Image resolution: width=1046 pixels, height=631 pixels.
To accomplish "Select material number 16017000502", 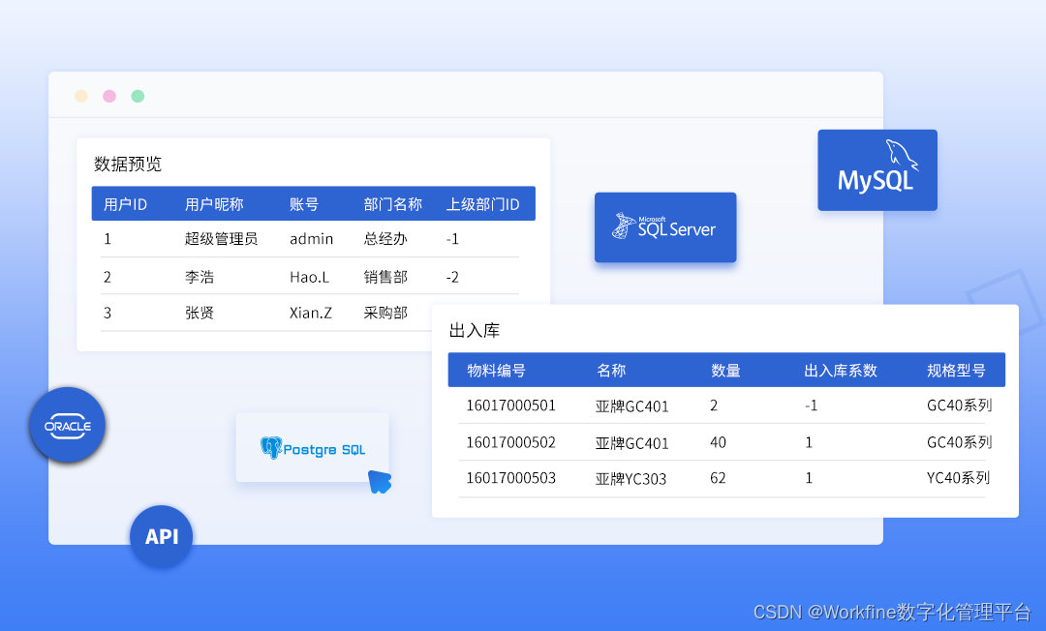I will 511,441.
